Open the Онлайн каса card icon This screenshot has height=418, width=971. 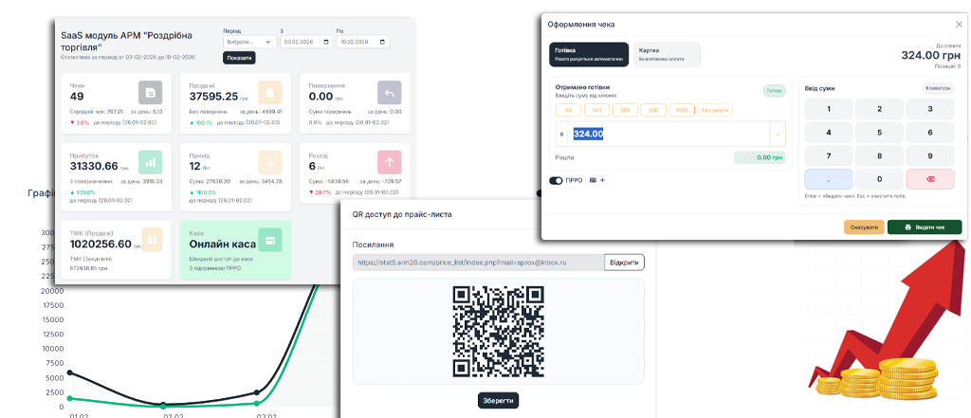269,240
